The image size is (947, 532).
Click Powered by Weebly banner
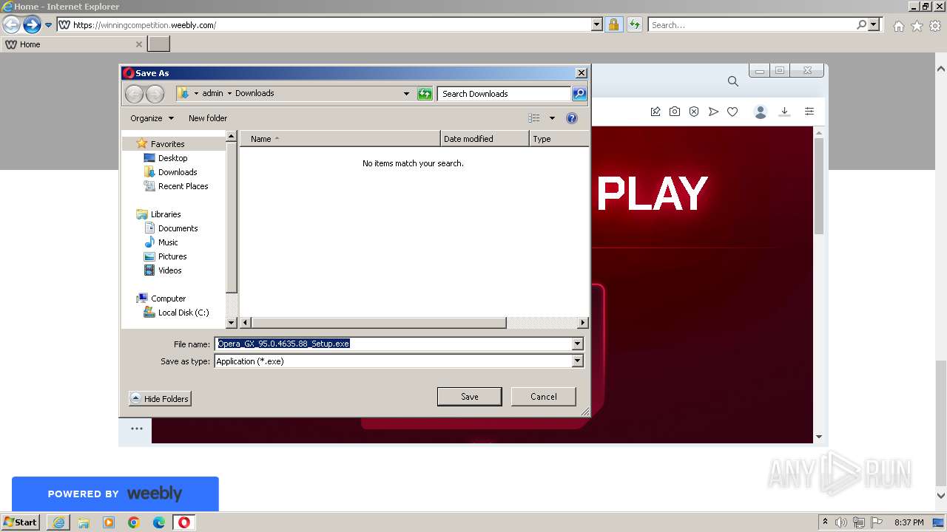coord(115,494)
